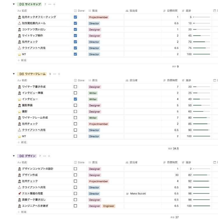Open 進捗 column header in デザイン table
The height and width of the screenshot is (220, 218).
(x=187, y=162)
